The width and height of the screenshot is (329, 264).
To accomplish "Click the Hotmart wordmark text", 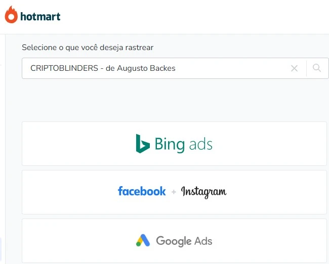I will click(40, 17).
